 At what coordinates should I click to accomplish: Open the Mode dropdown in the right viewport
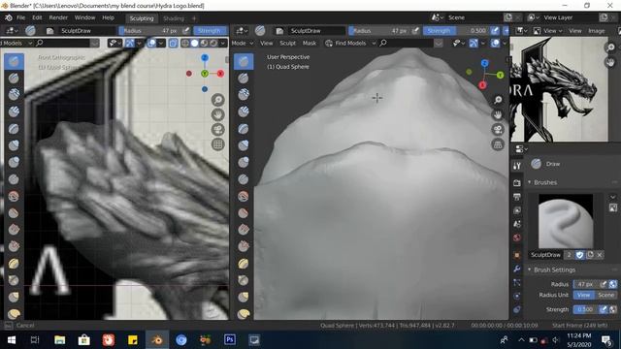pos(243,43)
